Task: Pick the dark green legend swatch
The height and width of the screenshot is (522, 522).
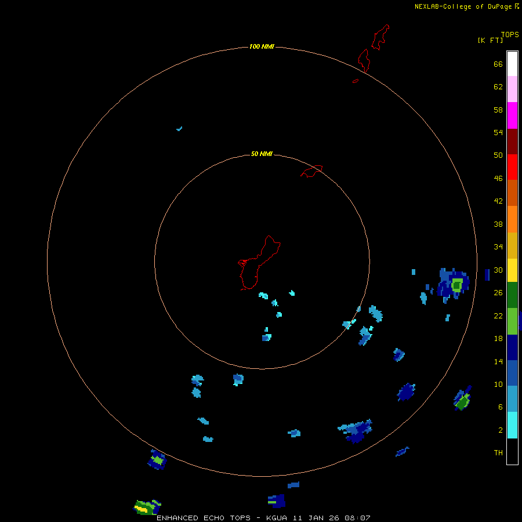Action: coord(512,295)
